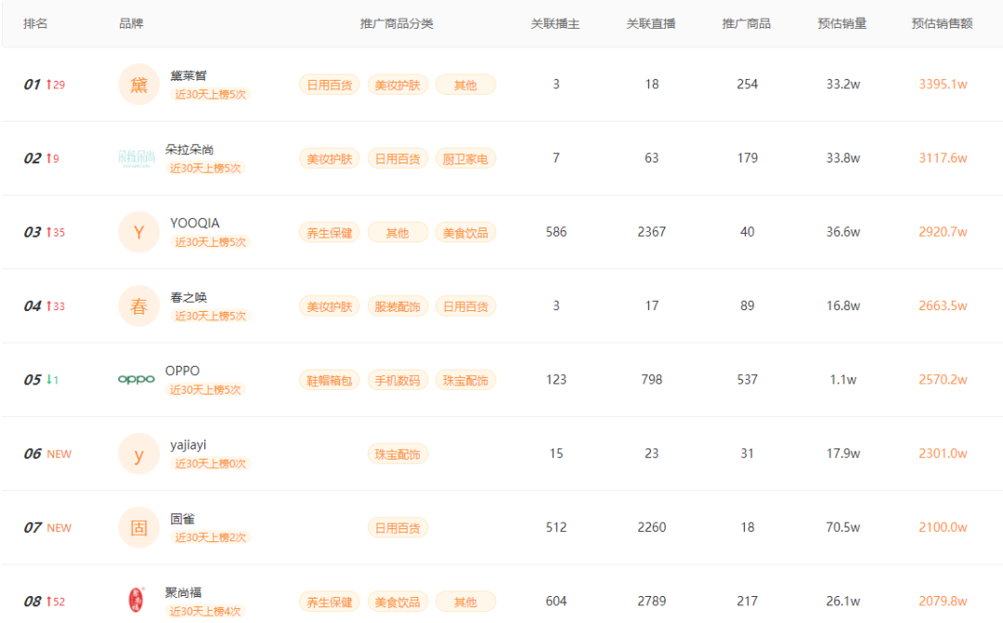Click the YOOQIA brand avatar icon
Screen dimensions: 1003x623
(138, 232)
